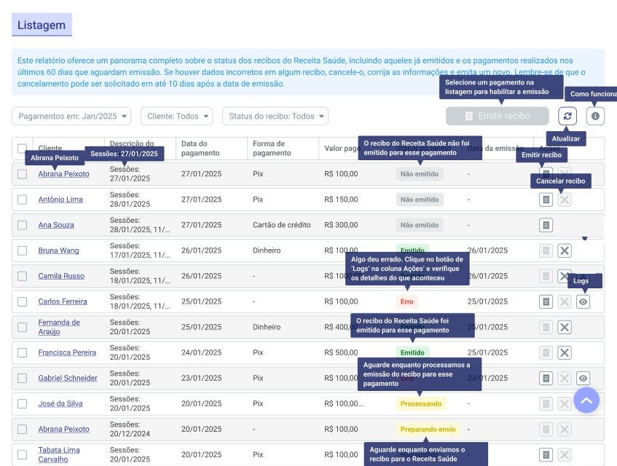
Task: Open logs eye icon for Gabriel Schneider
Action: [x=583, y=379]
